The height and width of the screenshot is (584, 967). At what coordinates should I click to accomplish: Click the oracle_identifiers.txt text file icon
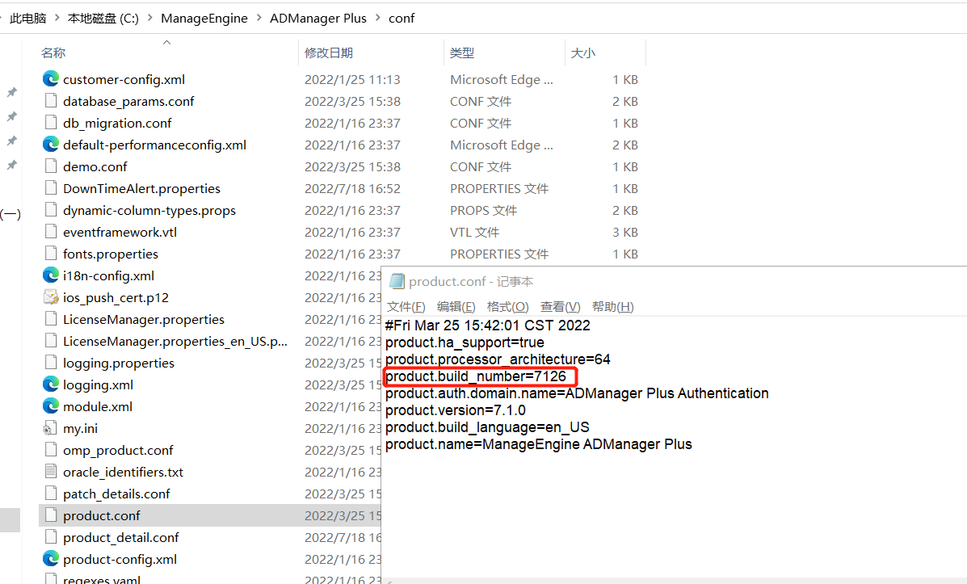point(51,472)
